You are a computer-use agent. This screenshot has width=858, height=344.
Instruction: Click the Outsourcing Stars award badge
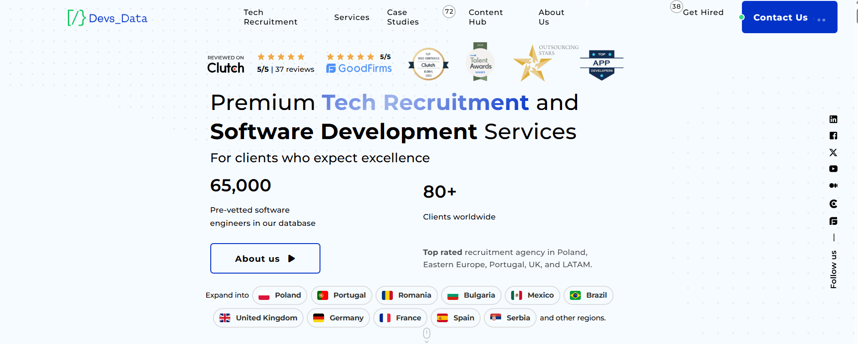tap(545, 63)
